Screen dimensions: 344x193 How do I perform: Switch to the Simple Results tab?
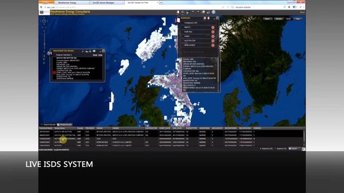[x=64, y=125]
